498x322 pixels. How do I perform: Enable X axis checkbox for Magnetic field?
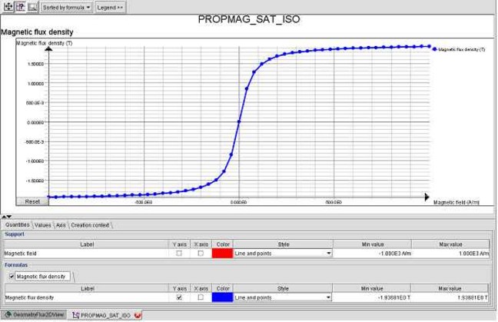point(201,253)
